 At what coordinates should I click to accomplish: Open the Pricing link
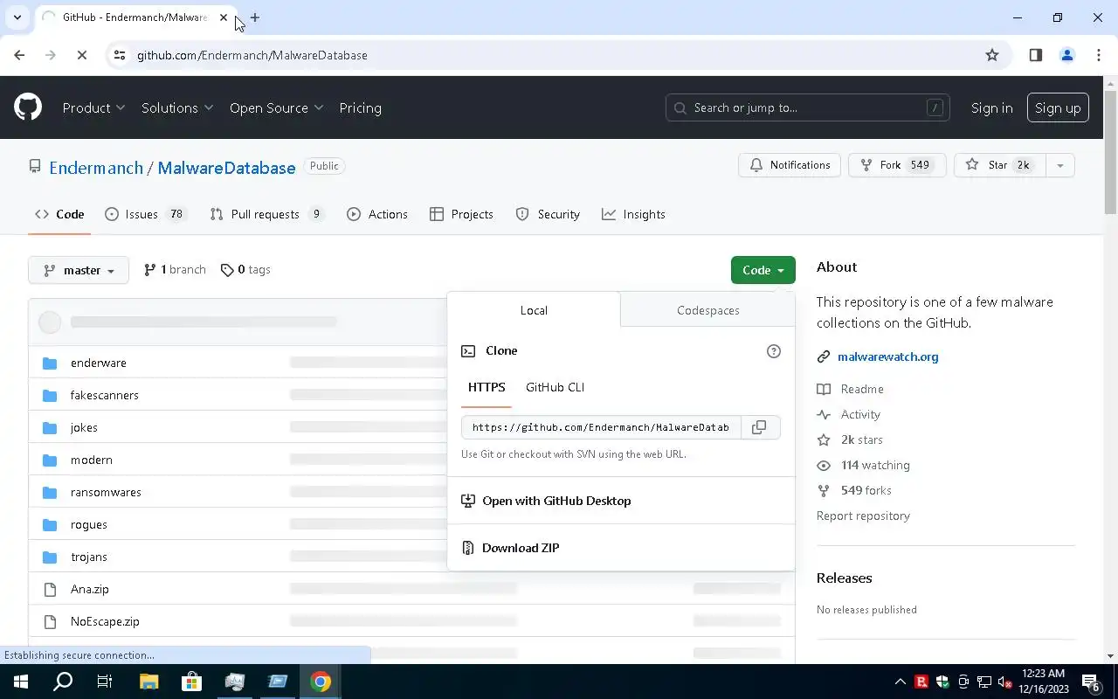coord(360,107)
